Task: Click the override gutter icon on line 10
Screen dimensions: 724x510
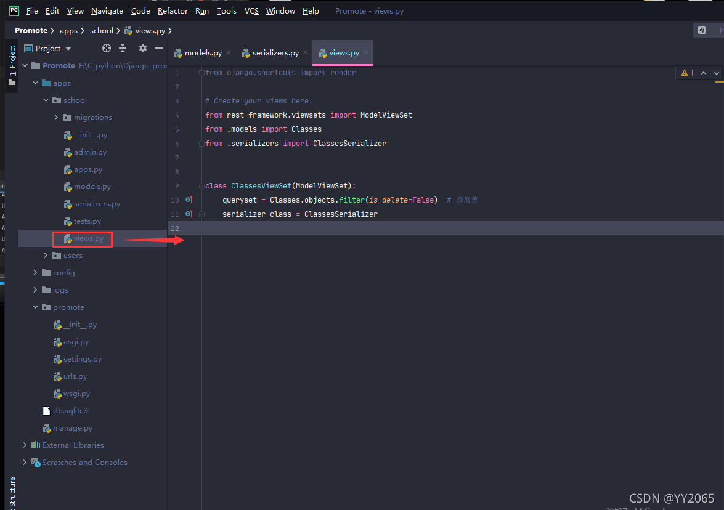Action: tap(189, 200)
